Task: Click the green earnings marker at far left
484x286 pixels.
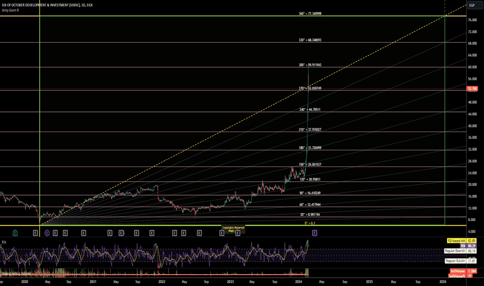Action: pos(15,233)
